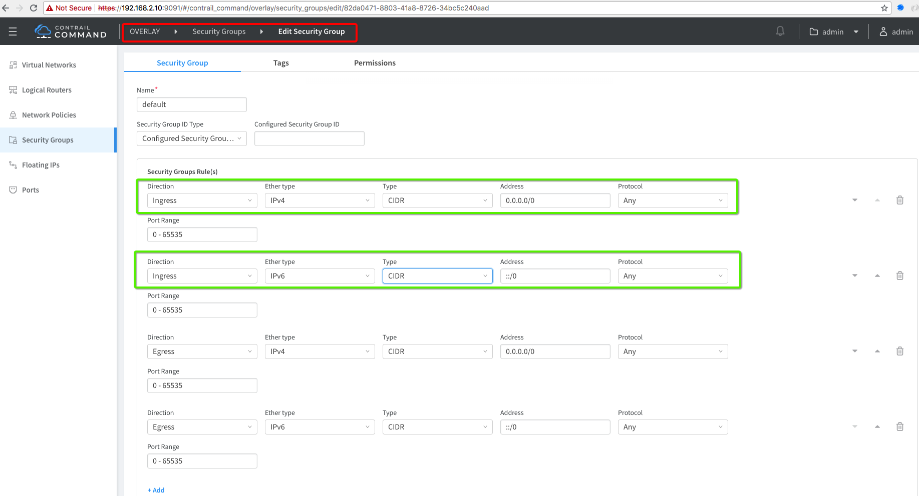Open Protocol dropdown for Egress IPv4 rule

coord(672,351)
